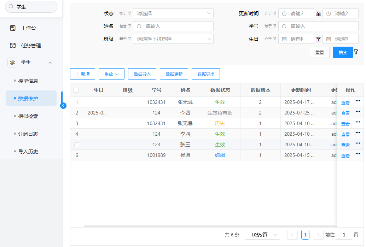Check the checkbox for 张三 row
The width and height of the screenshot is (366, 247).
click(x=77, y=145)
